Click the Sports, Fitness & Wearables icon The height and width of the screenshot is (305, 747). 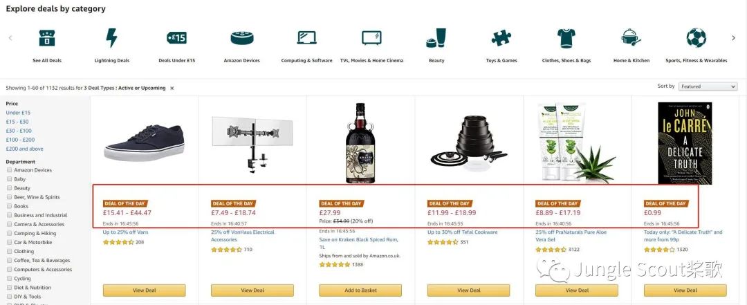pyautogui.click(x=696, y=37)
